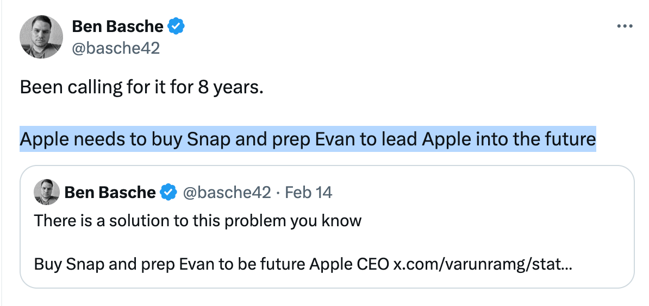Click the word "CEO" in the quoted tweet
Screen dimensions: 649x306
coord(373,264)
